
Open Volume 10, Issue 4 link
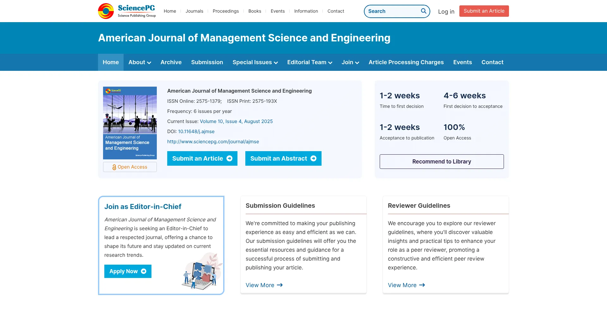pyautogui.click(x=236, y=121)
